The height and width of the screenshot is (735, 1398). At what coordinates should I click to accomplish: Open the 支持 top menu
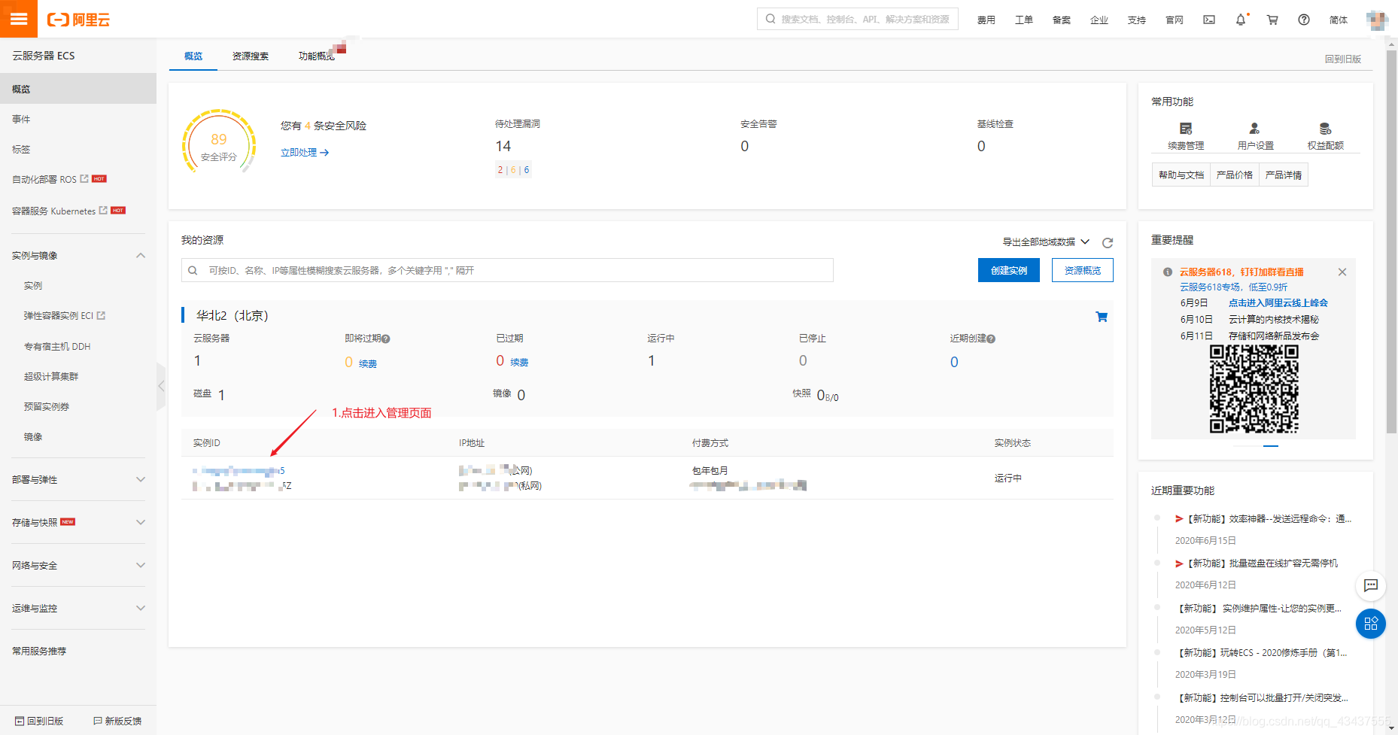click(1137, 20)
